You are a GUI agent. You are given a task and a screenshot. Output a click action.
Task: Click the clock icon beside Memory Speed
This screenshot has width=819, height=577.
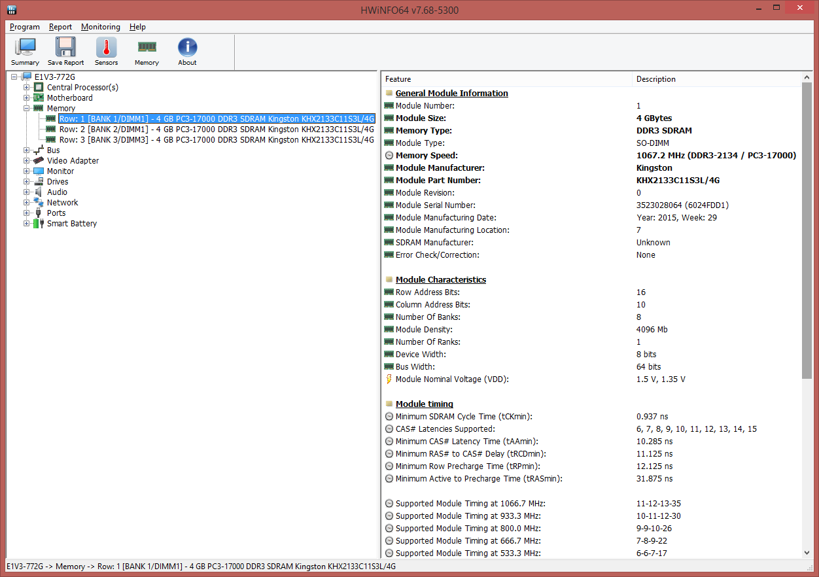click(389, 155)
